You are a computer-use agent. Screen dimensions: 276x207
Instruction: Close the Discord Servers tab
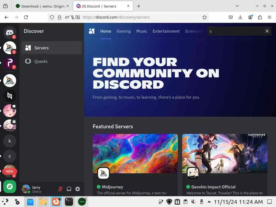[x=128, y=6]
